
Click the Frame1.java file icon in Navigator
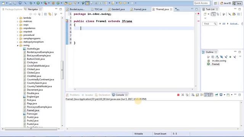[24, 110]
